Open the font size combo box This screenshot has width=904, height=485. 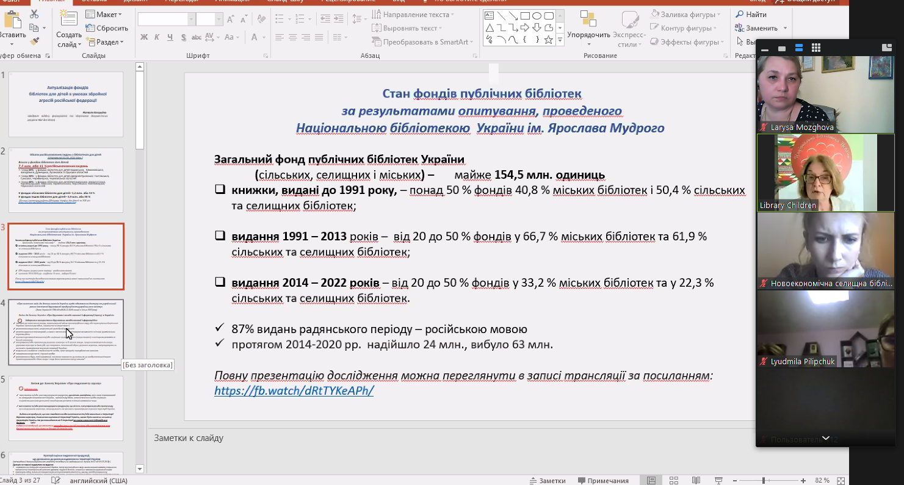point(209,20)
